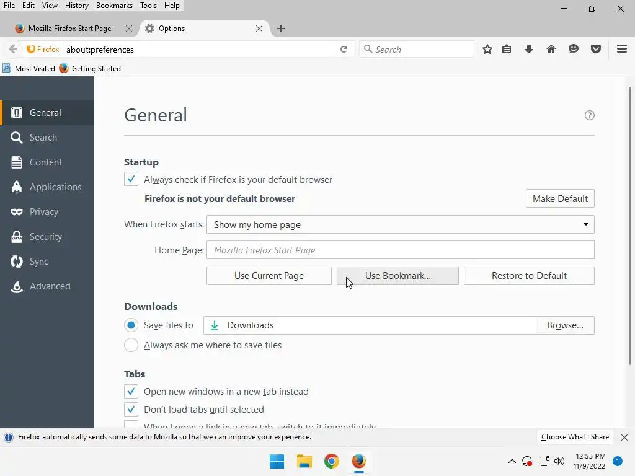Open the Help menu
The width and height of the screenshot is (635, 476).
(172, 6)
